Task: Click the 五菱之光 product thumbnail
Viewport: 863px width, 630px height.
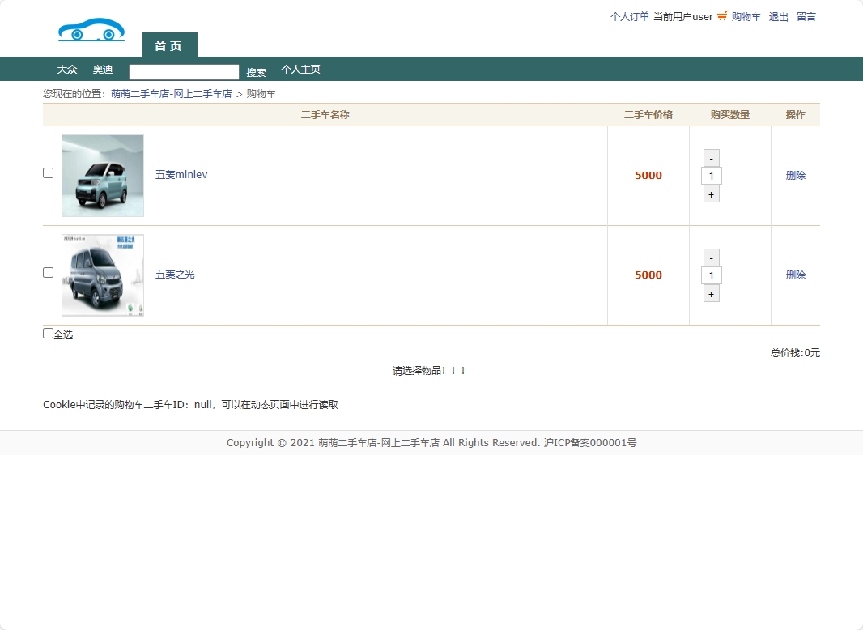Action: pyautogui.click(x=102, y=275)
